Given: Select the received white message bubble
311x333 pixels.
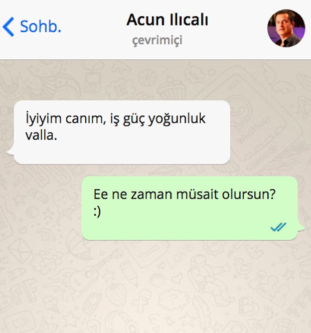Looking at the screenshot, I should tap(122, 132).
